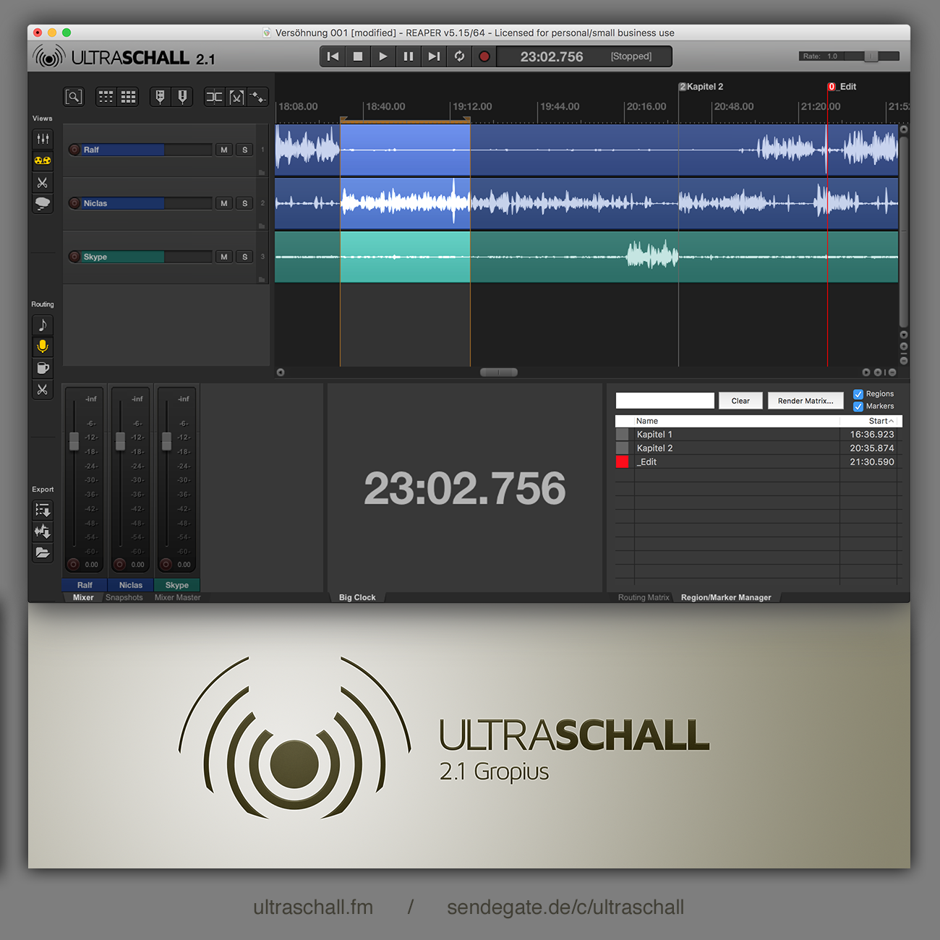Screen dimensions: 940x940
Task: Click the magnifier zoom tool icon
Action: 74,97
